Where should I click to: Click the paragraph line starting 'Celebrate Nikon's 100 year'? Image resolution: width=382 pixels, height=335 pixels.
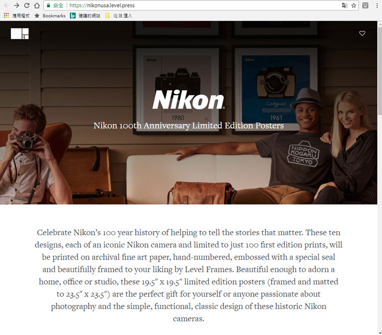(x=188, y=233)
